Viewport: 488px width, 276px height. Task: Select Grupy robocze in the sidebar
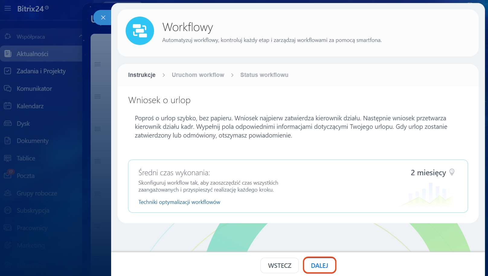[37, 193]
